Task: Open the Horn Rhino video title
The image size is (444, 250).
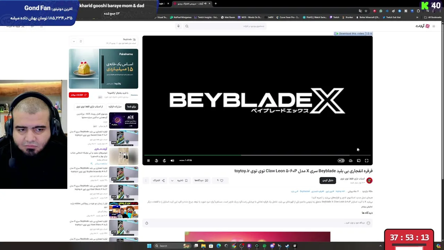Action: coord(89,223)
